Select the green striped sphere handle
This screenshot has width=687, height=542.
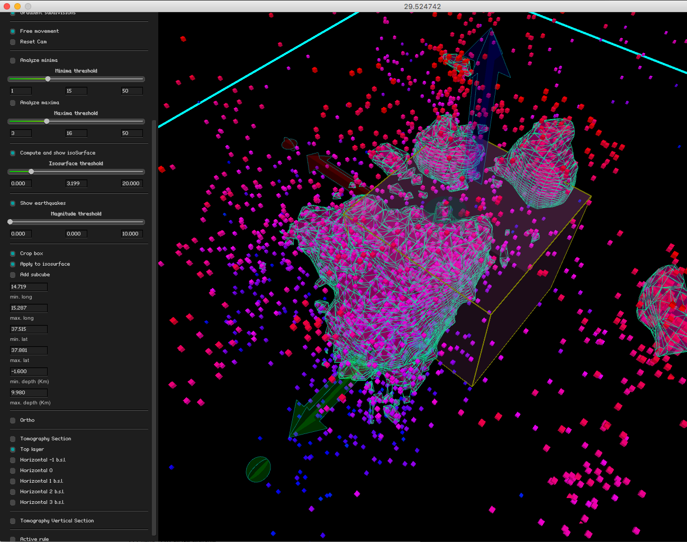tap(258, 469)
